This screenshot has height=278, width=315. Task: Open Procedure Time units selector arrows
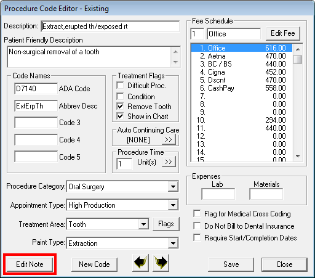(169, 162)
